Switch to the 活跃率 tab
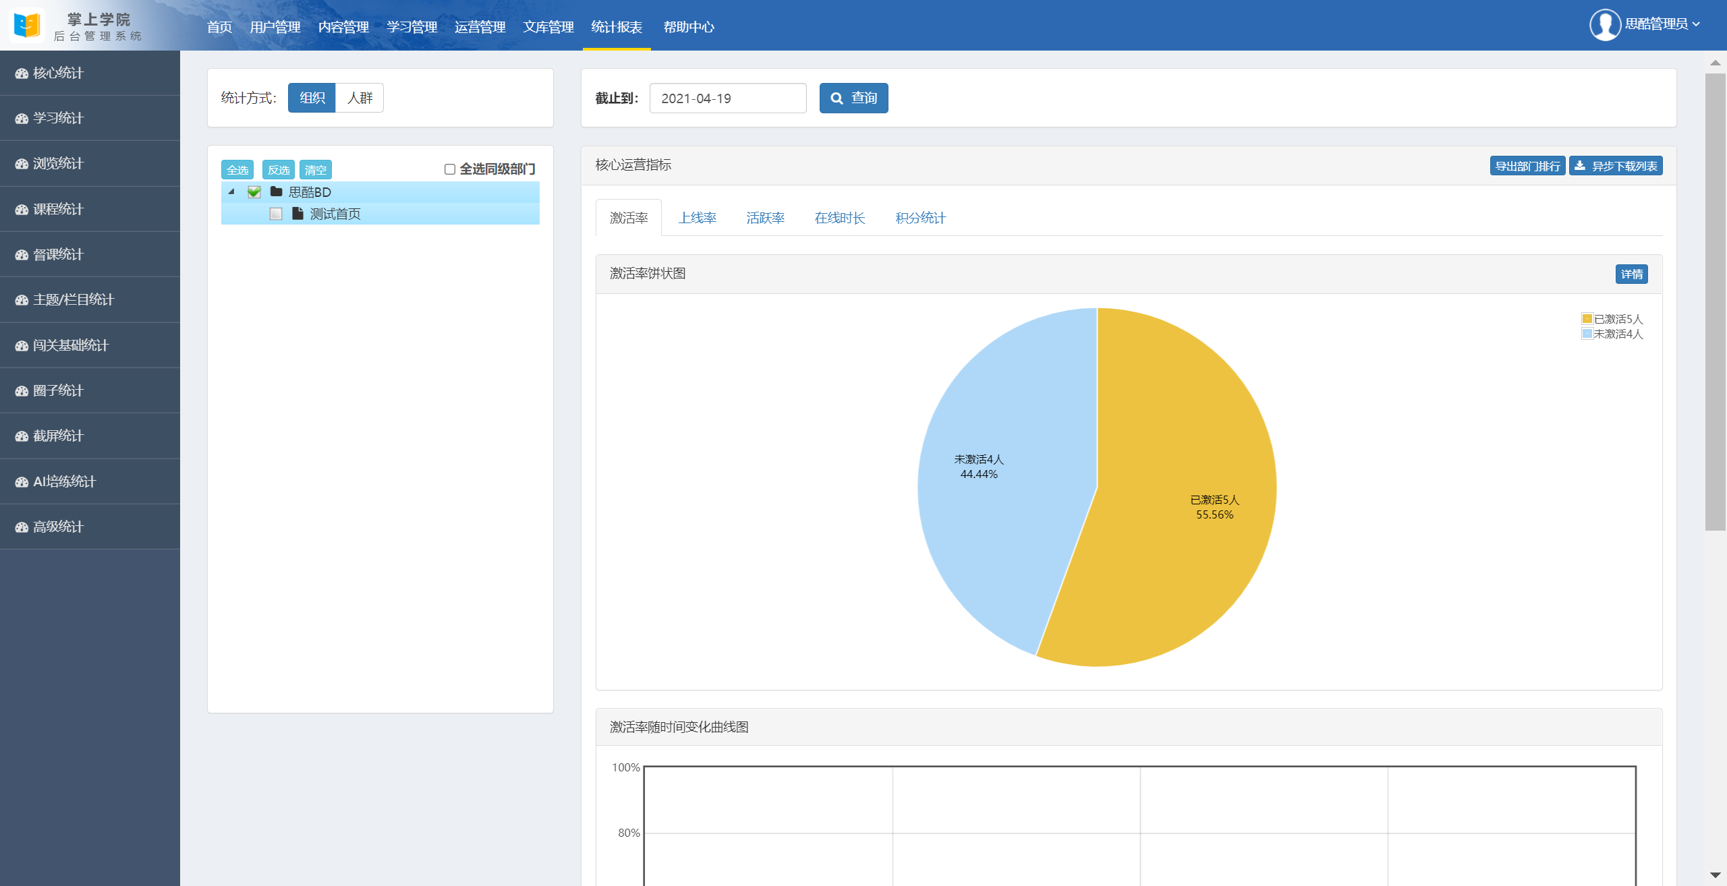Viewport: 1727px width, 886px height. (x=766, y=218)
